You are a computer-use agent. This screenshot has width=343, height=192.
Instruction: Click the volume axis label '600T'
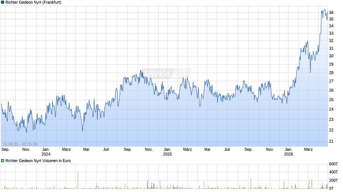click(334, 164)
